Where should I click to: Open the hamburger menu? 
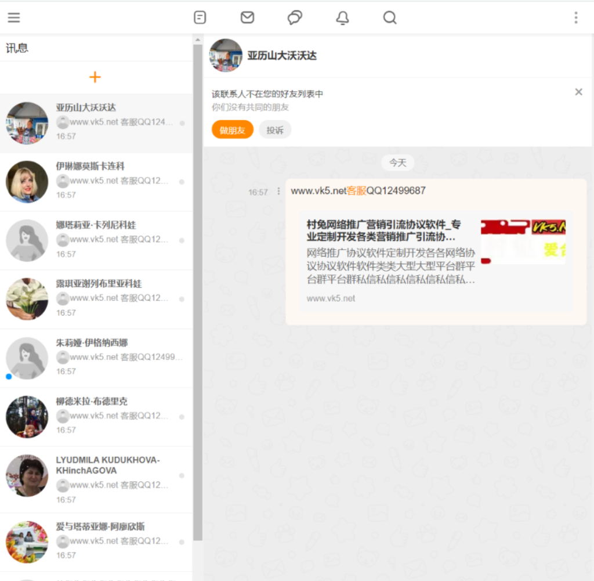14,17
